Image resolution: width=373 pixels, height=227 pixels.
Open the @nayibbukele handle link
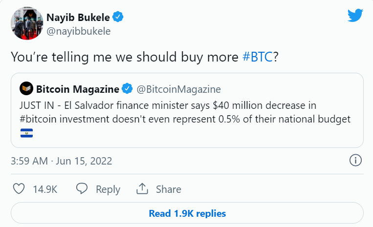(78, 31)
